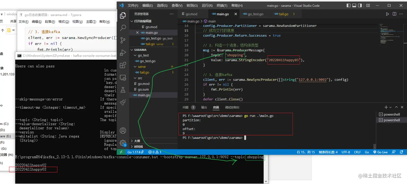This screenshot has height=184, width=407.
Task: Open the File menu in VS Code
Action: tap(133, 5)
